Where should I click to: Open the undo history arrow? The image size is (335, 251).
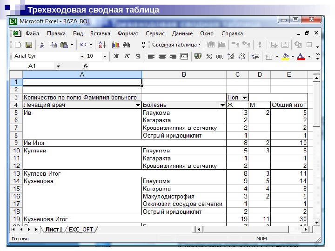(91, 45)
